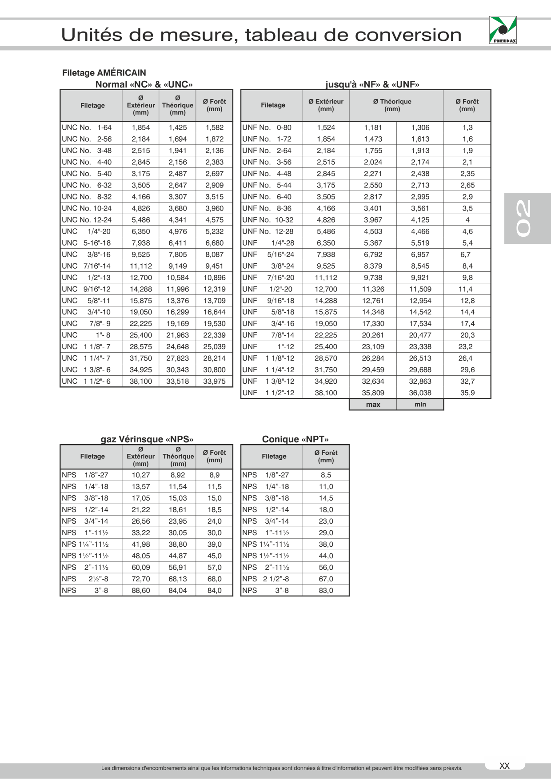The image size is (551, 779).
Task: Click Forêt value '14,5' in the NPT table
Action: tap(326, 498)
